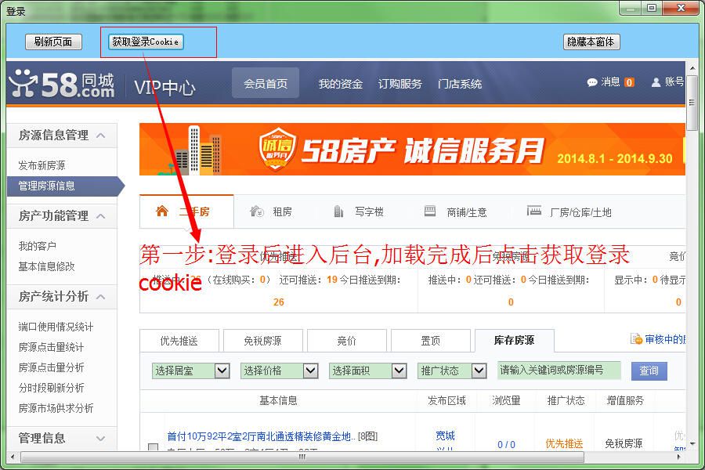Screen dimensions: 705x470
Task: Open 门店系统 in top navigation
Action: pyautogui.click(x=460, y=84)
